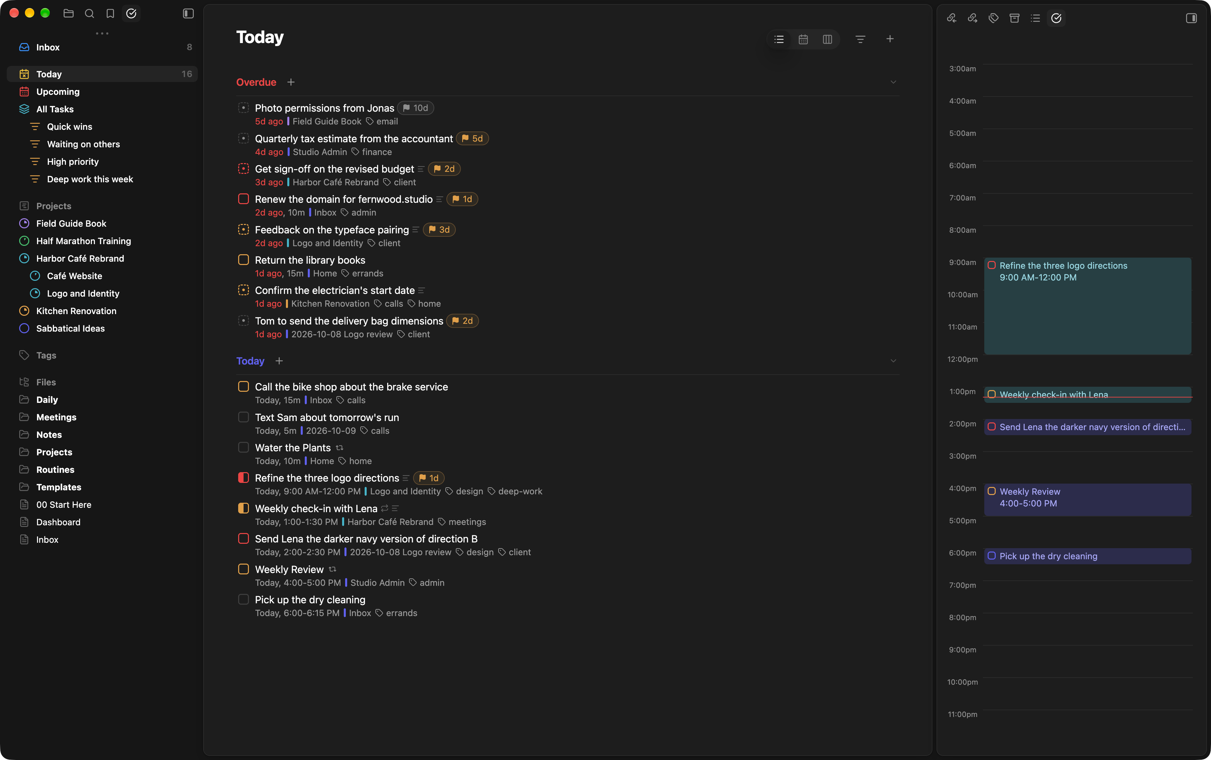Toggle the right sidebar panel icon

pyautogui.click(x=1191, y=18)
